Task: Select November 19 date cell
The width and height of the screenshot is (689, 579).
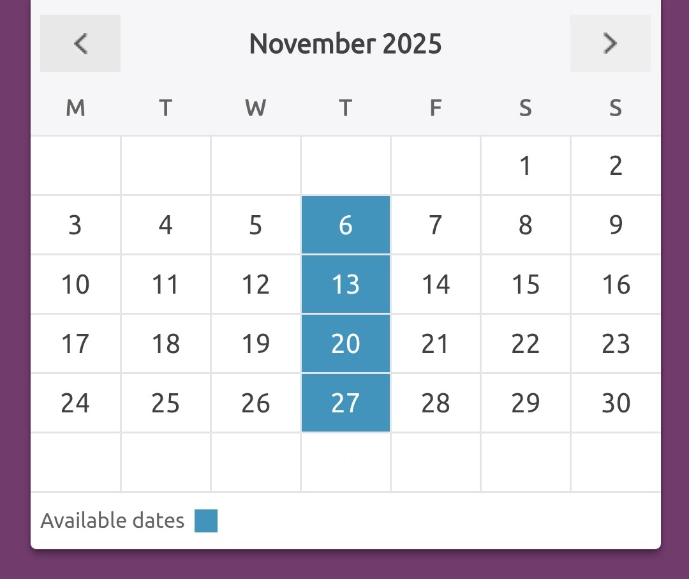Action: click(255, 344)
